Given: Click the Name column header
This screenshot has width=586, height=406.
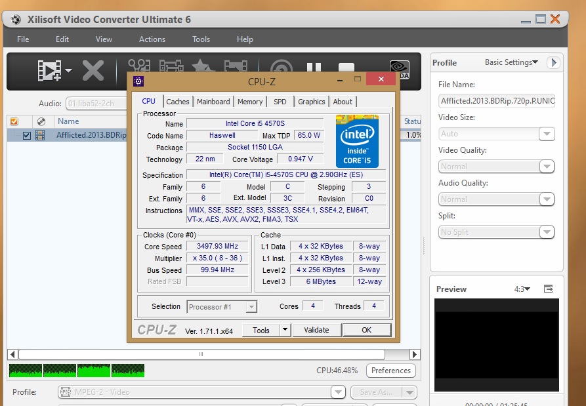Looking at the screenshot, I should tap(68, 121).
